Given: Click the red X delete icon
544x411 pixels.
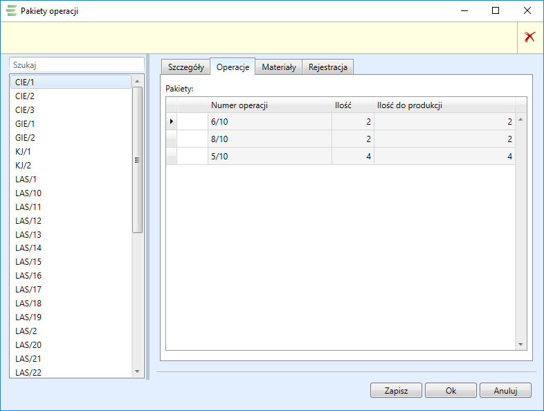Looking at the screenshot, I should [529, 37].
